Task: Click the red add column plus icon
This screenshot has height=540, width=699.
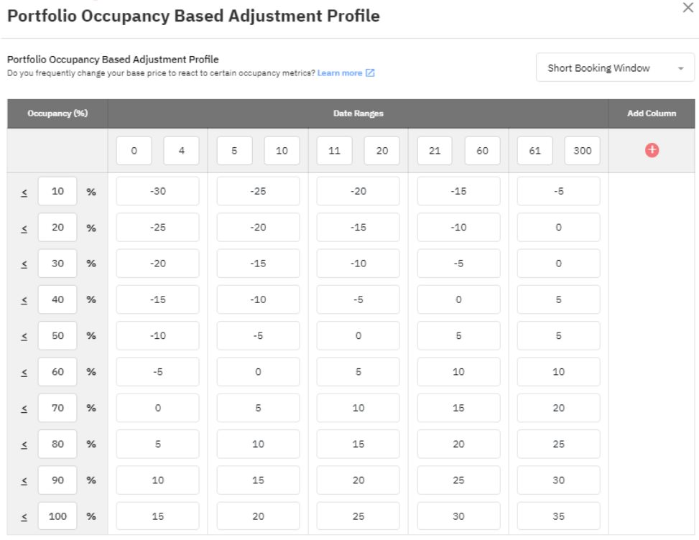Action: [652, 150]
